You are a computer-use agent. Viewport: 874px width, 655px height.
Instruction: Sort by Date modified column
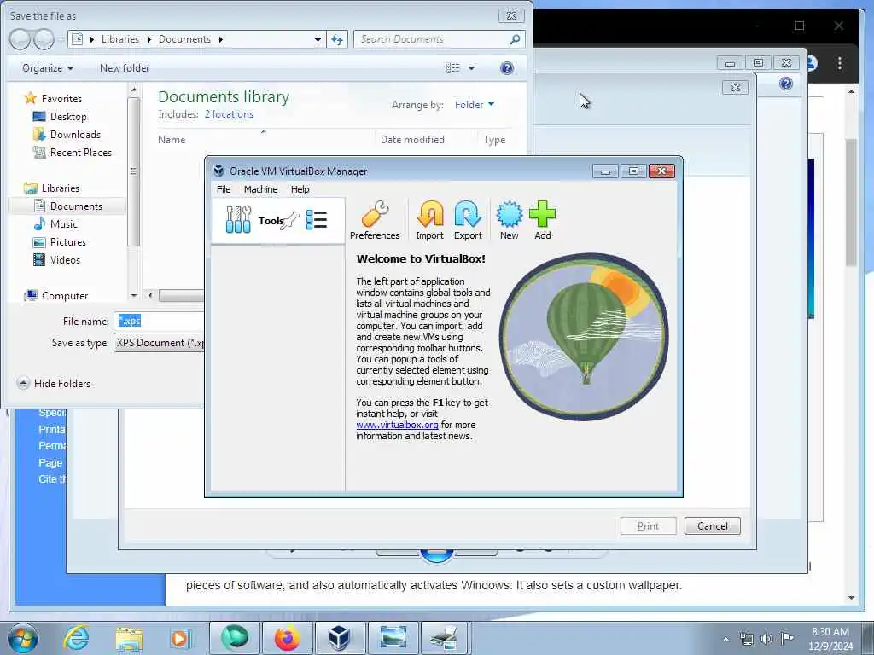412,140
